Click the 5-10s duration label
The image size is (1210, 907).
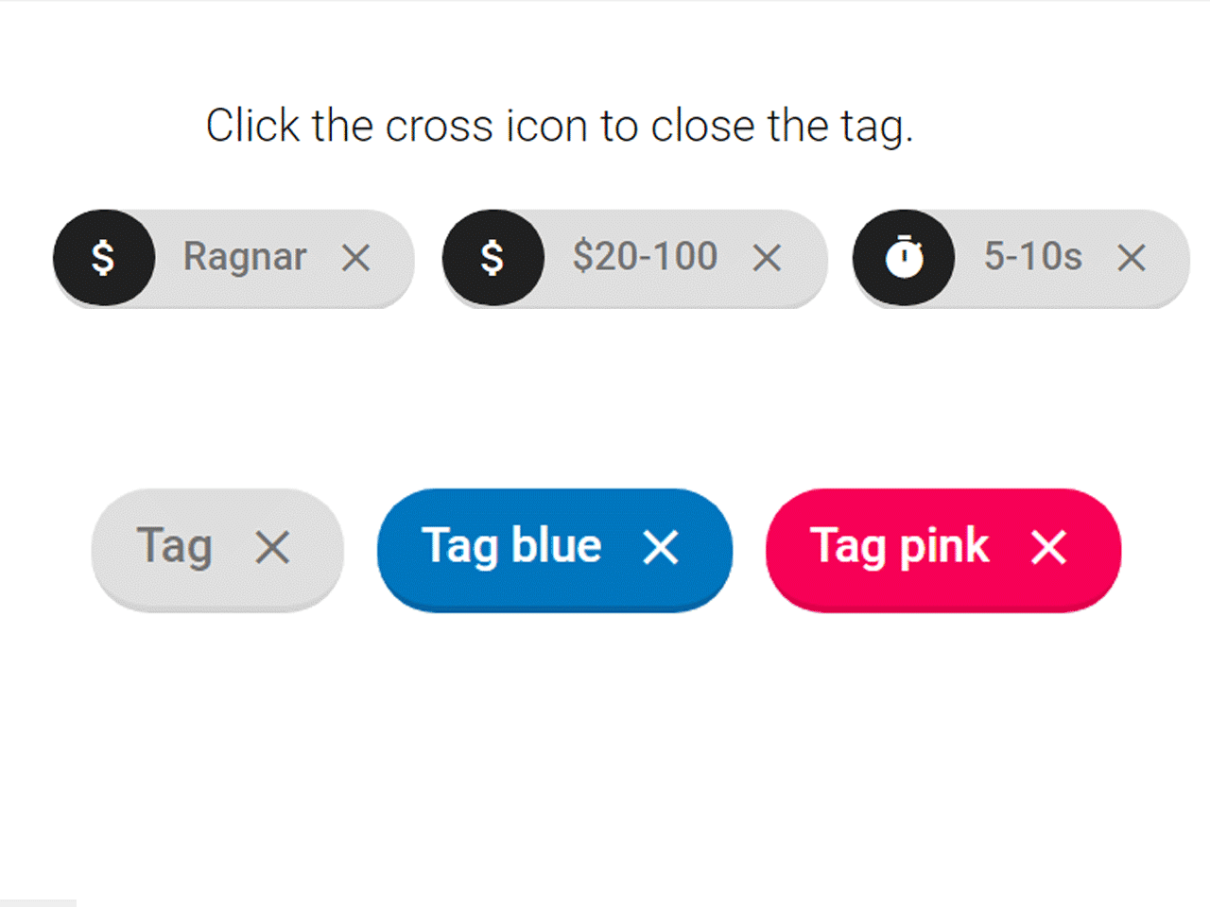pyautogui.click(x=1032, y=258)
